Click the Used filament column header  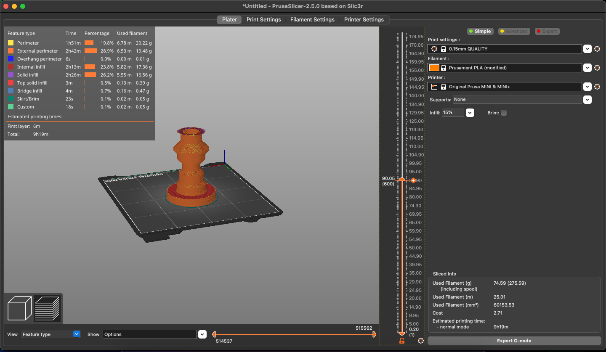pyautogui.click(x=132, y=33)
